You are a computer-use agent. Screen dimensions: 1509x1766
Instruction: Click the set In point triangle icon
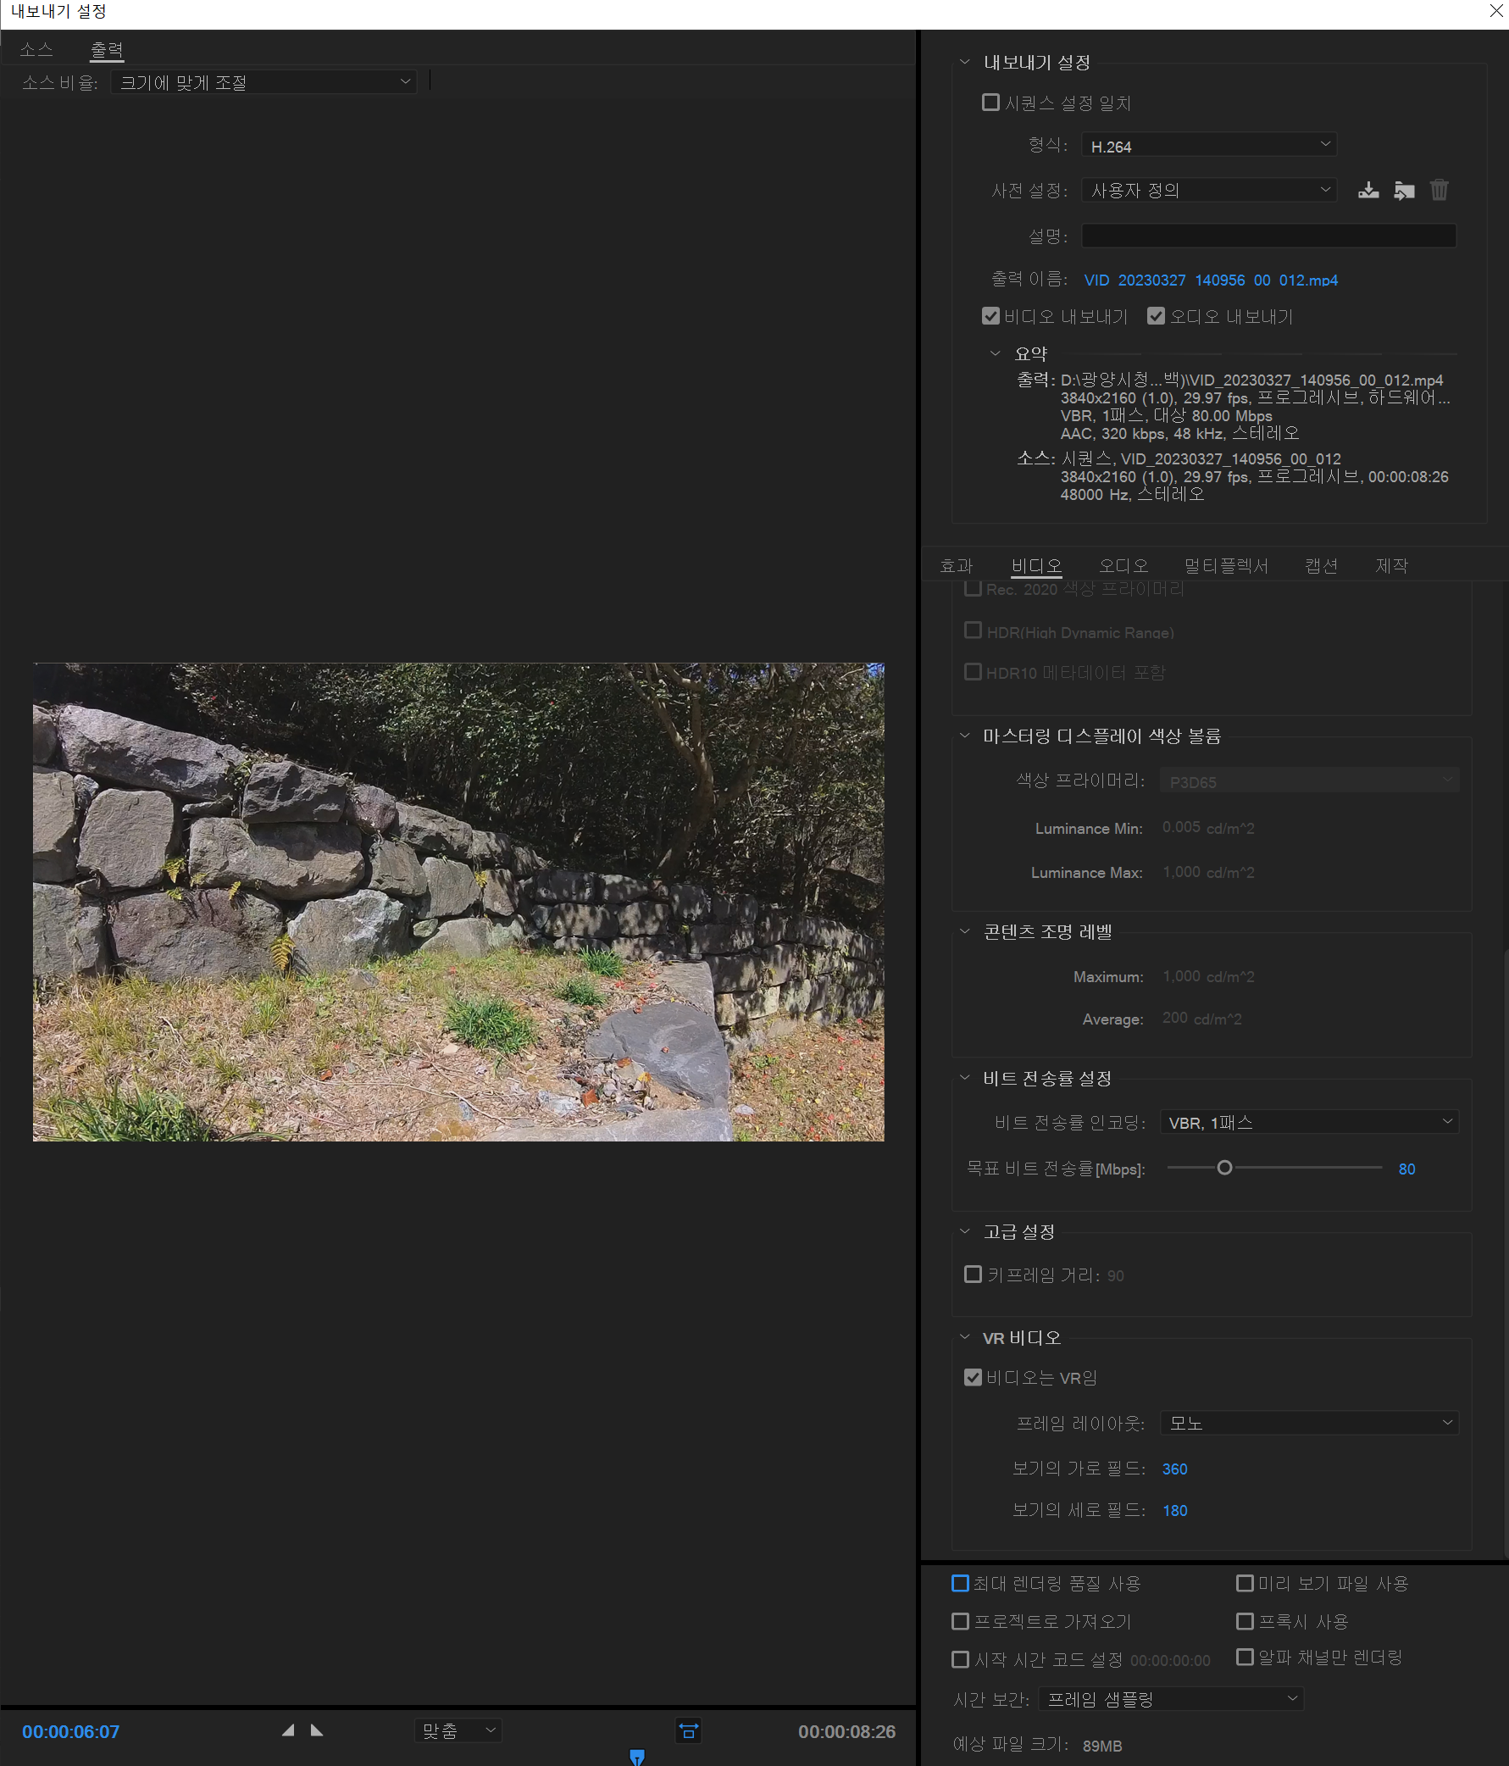290,1730
